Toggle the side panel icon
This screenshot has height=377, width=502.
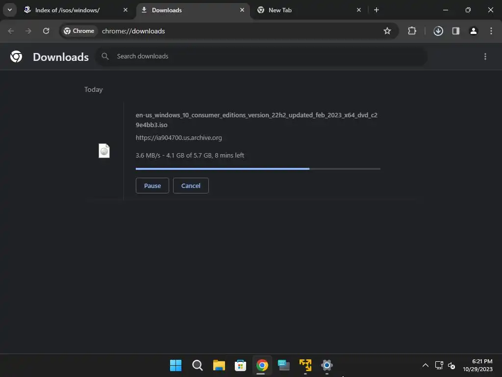coord(456,31)
